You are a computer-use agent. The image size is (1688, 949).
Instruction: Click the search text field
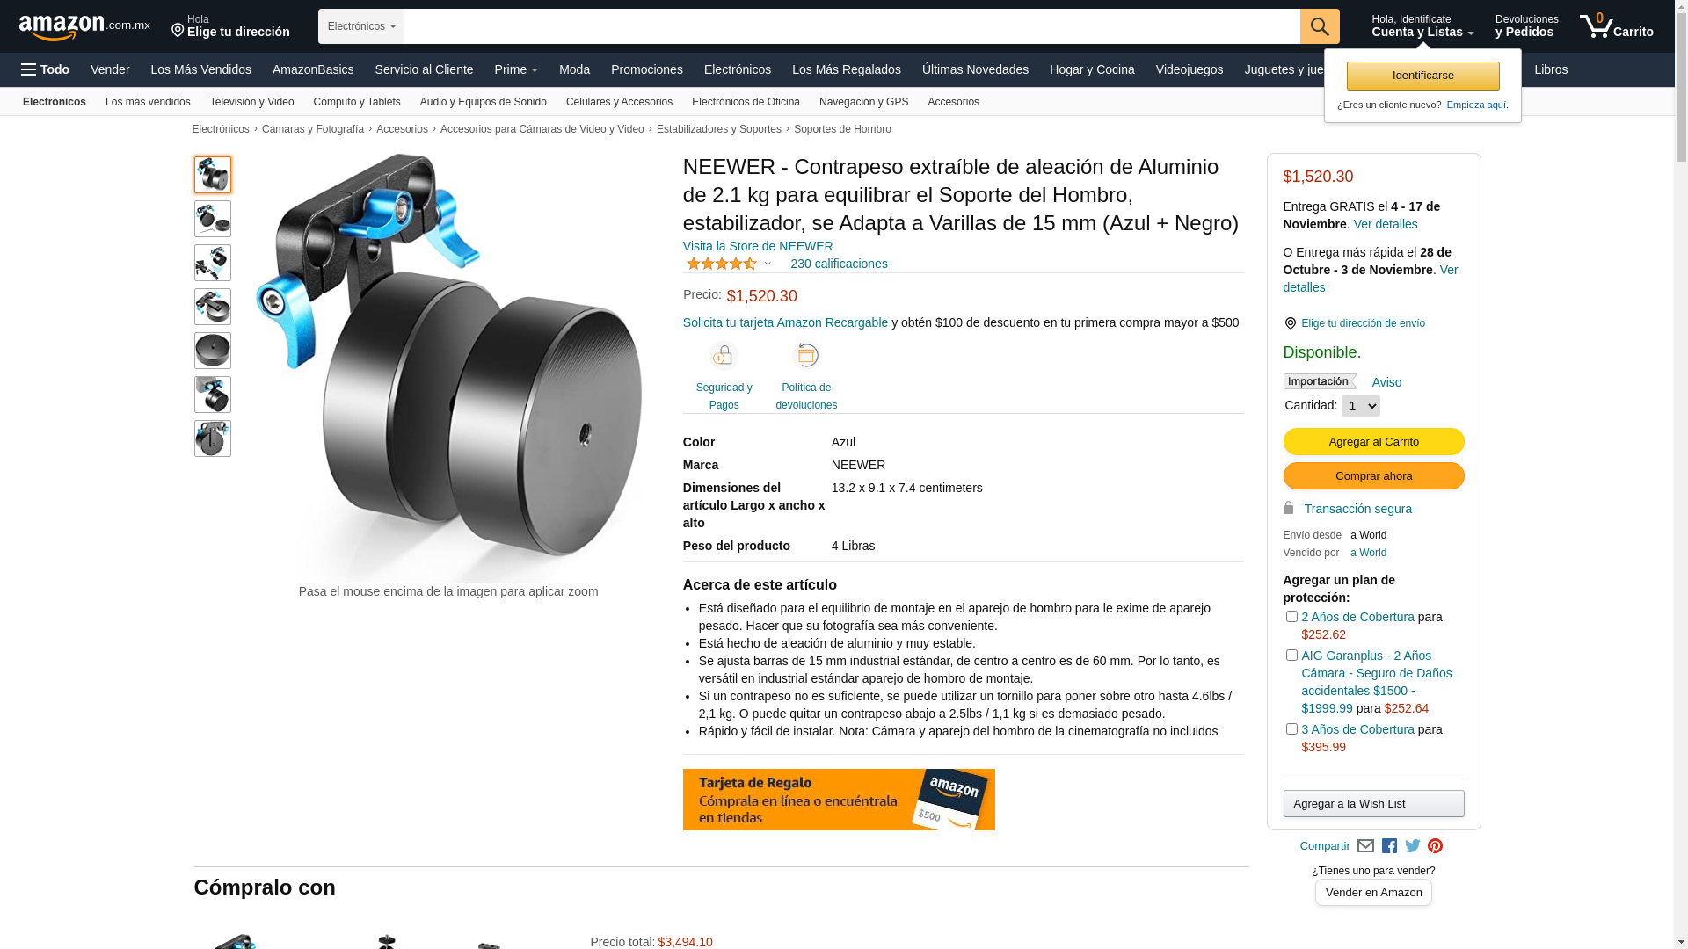pos(852,26)
